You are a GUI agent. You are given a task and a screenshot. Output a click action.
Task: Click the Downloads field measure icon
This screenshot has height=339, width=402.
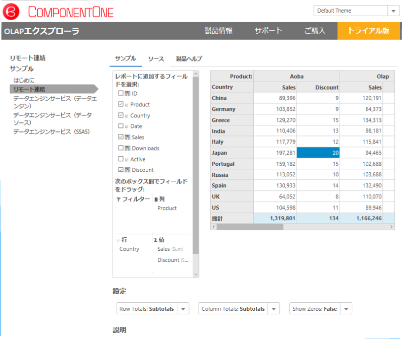click(128, 148)
